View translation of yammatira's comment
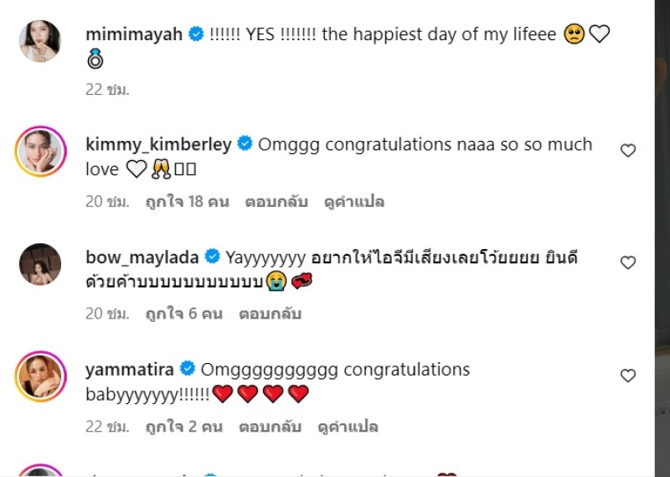Image resolution: width=670 pixels, height=477 pixels. click(x=348, y=427)
